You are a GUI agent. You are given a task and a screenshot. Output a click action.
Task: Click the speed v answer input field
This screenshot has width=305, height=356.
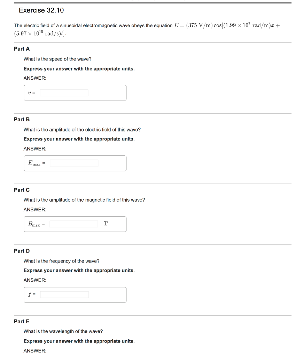coord(64,93)
